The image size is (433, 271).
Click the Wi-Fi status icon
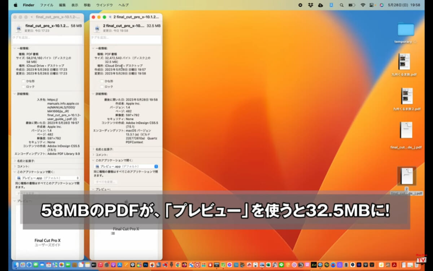pyautogui.click(x=363, y=5)
